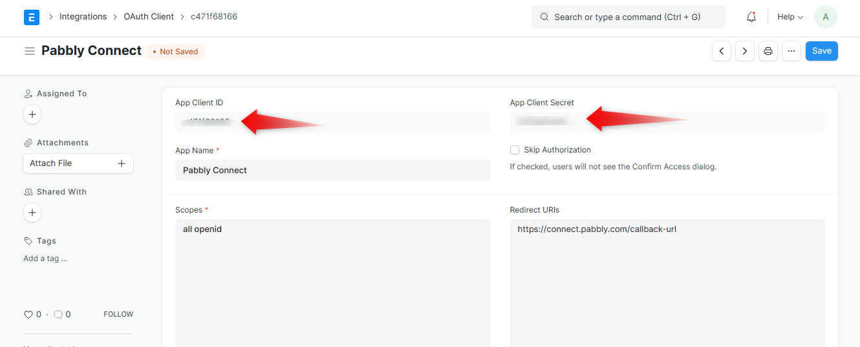Screen dimensions: 860x347
Task: Navigate to Integrations breadcrumb
Action: point(83,17)
